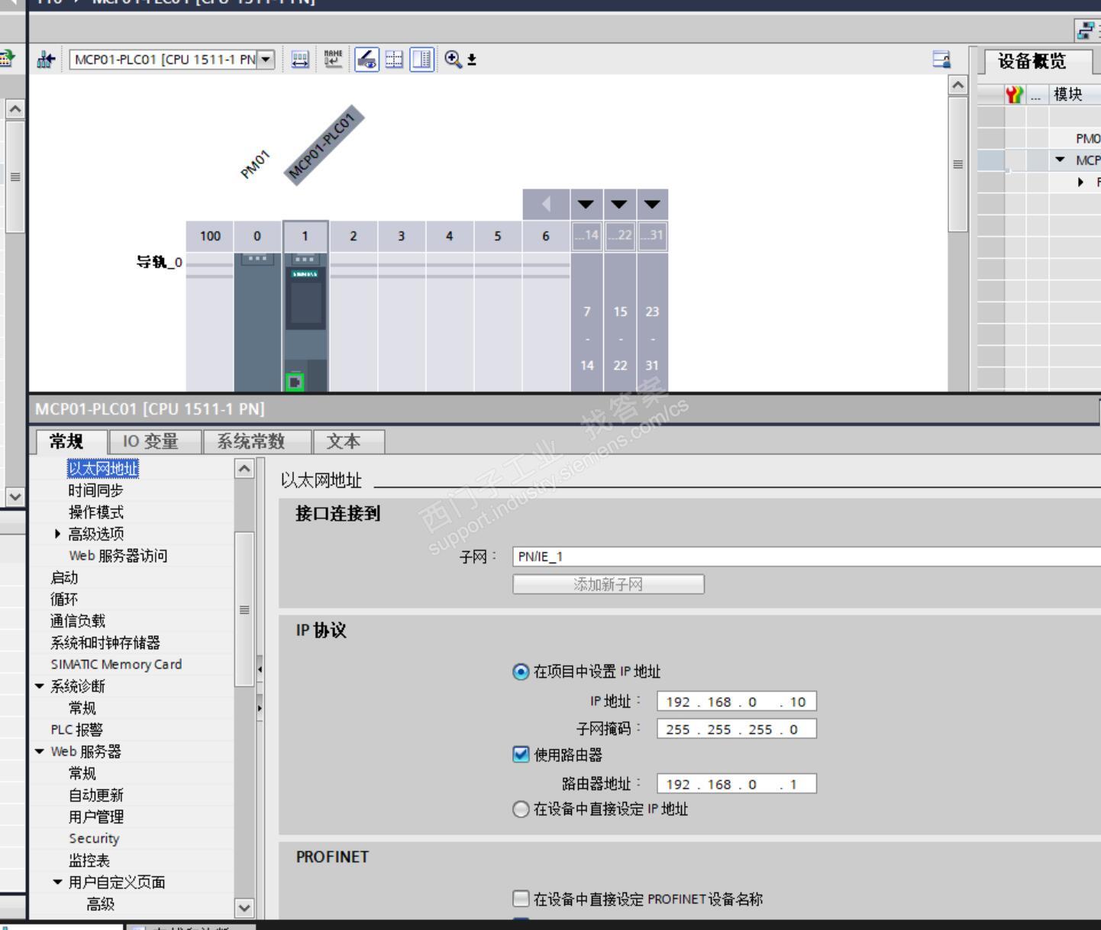Collapse the 用户自定义页面 tree node

[58, 882]
